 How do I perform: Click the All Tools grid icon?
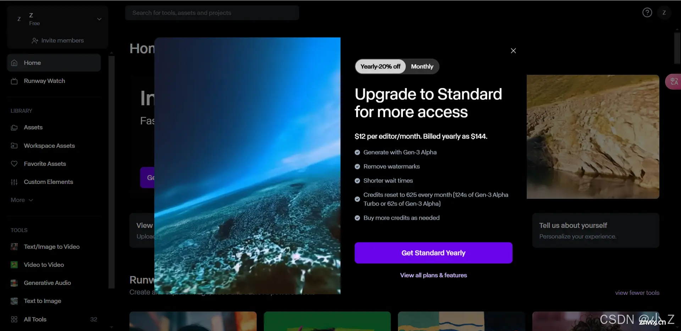tap(14, 319)
